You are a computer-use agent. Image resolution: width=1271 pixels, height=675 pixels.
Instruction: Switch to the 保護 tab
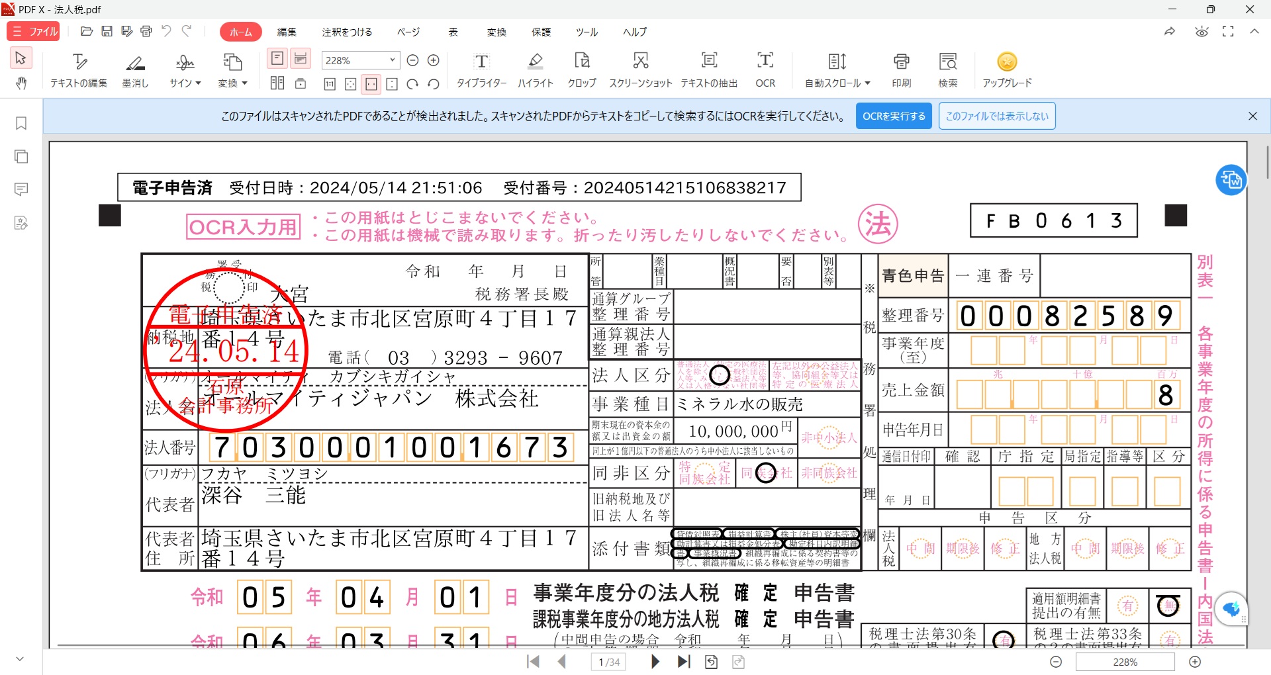541,32
